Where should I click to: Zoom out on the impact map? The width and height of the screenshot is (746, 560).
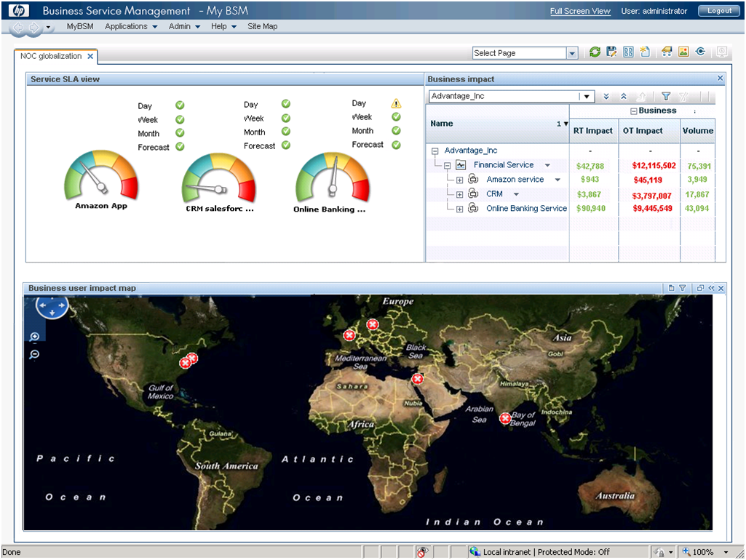coord(34,355)
